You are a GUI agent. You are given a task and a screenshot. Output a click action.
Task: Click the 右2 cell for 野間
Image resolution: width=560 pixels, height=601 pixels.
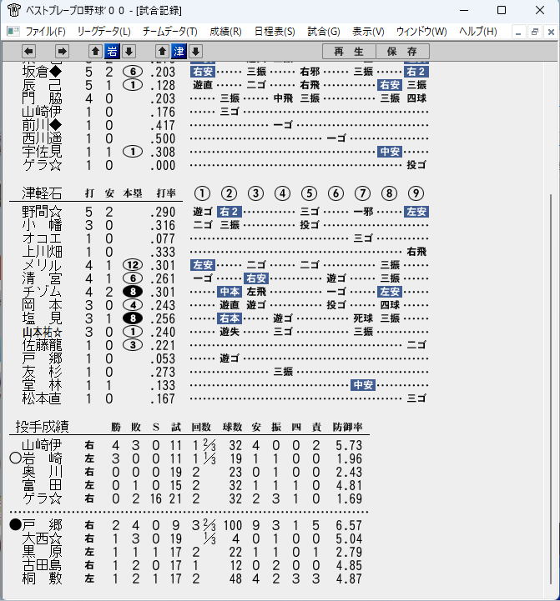tap(230, 212)
